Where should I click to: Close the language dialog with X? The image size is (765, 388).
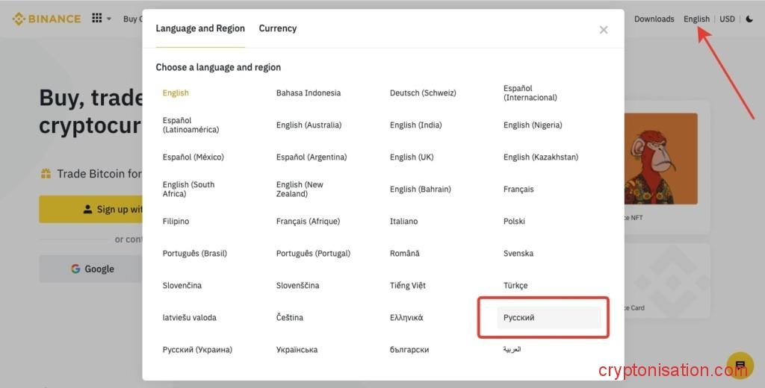click(603, 30)
